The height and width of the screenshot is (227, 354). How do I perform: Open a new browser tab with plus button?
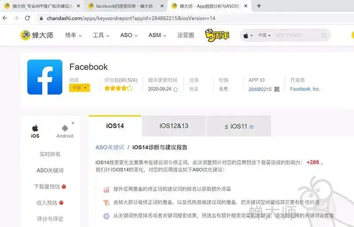pyautogui.click(x=259, y=6)
